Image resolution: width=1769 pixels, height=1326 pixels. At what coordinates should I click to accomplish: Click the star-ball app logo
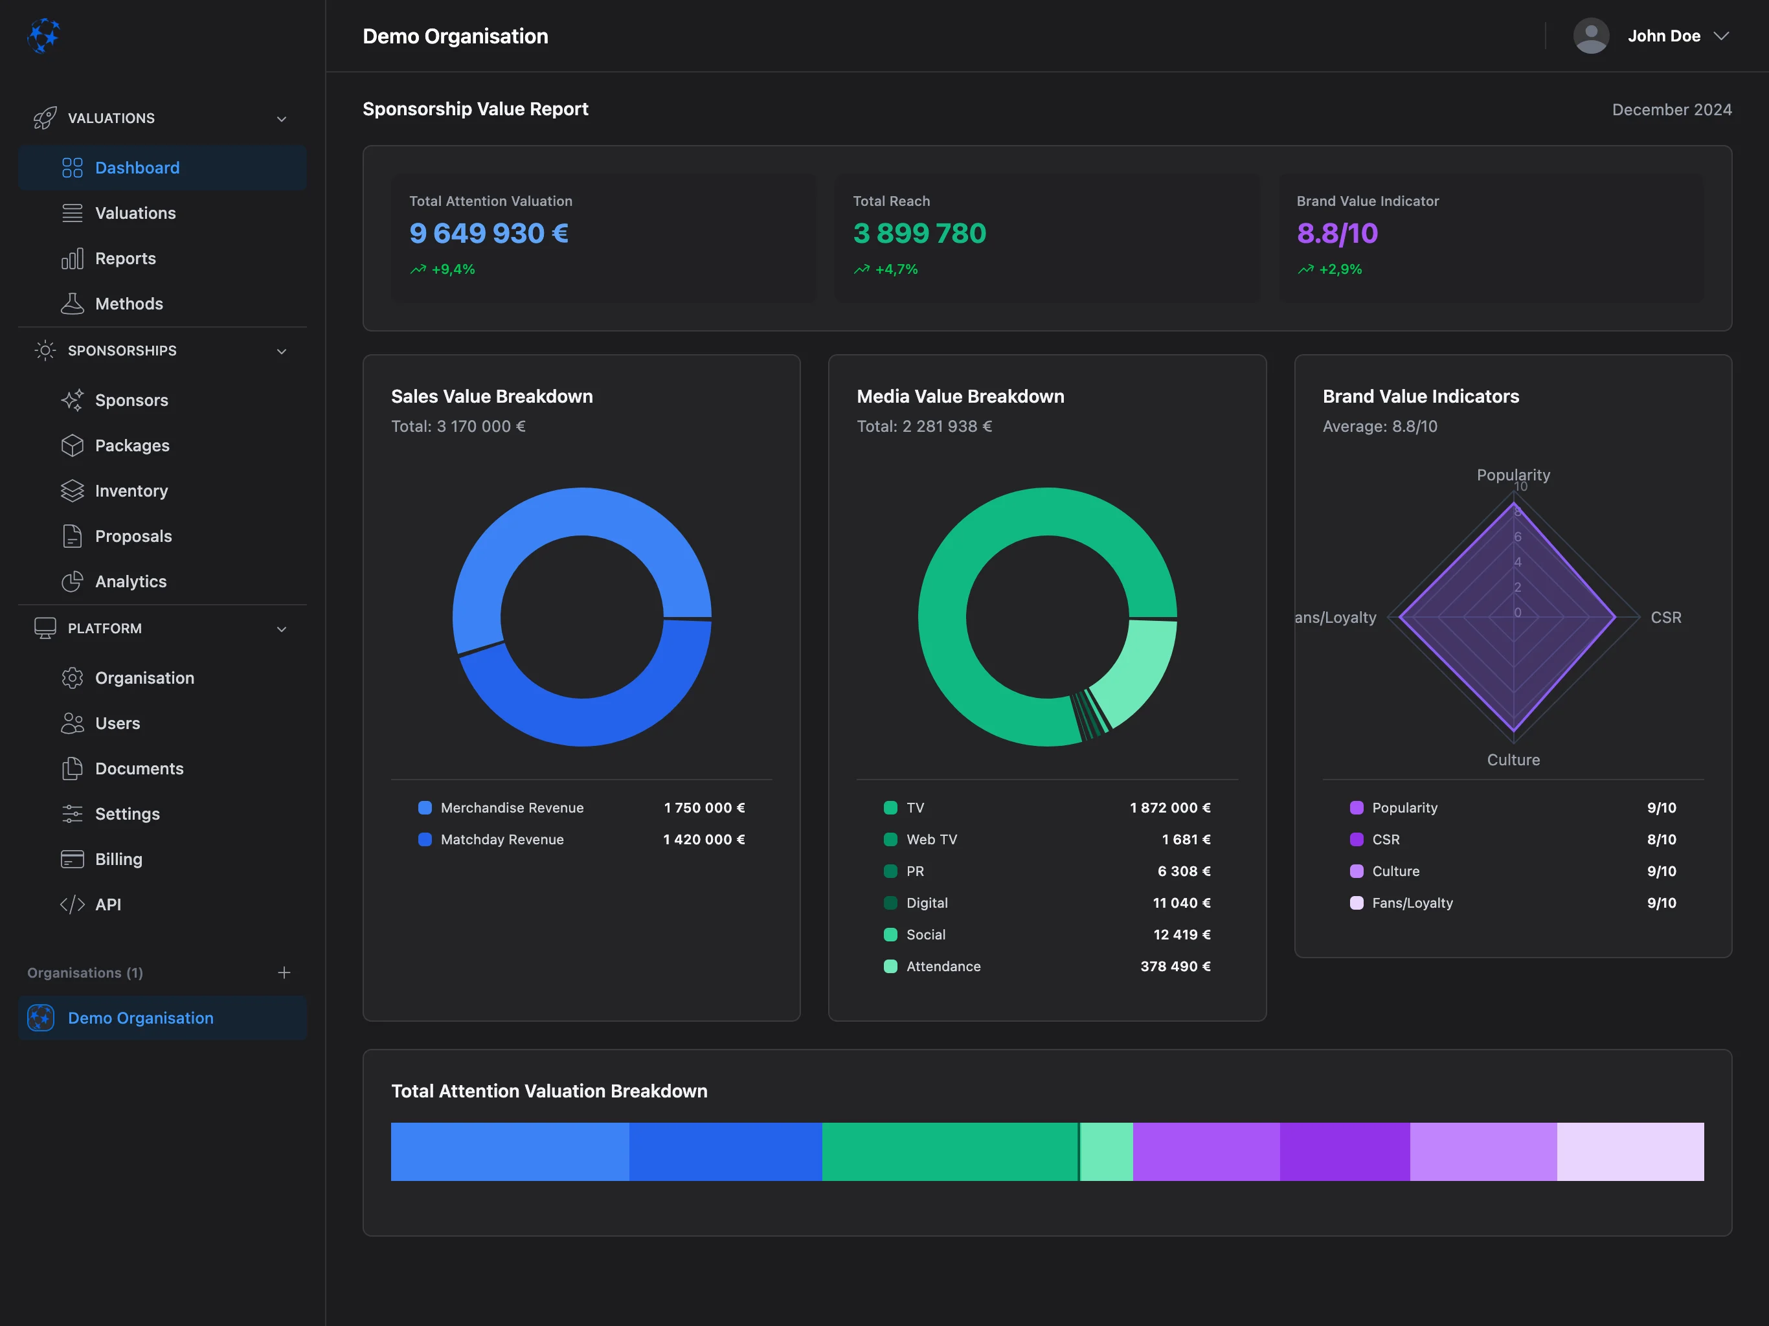point(44,36)
